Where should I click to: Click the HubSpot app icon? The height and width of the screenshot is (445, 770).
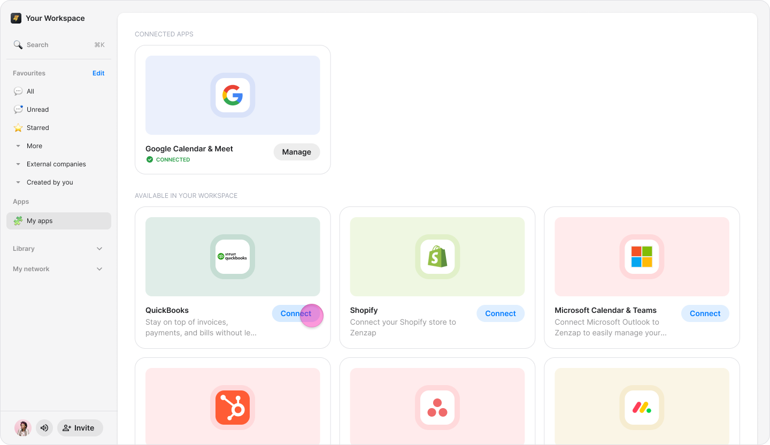233,408
